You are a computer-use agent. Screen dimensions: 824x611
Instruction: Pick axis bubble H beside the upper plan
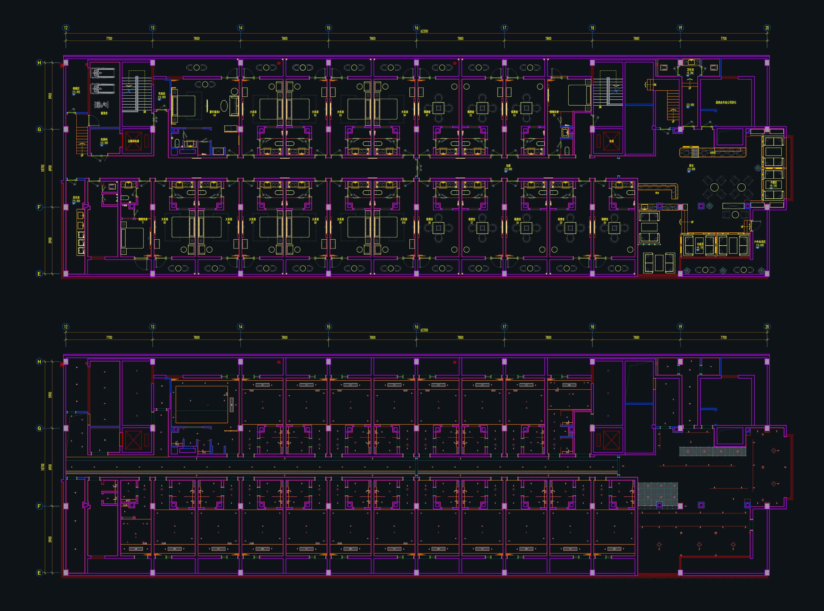click(39, 63)
